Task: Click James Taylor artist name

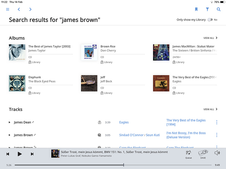Action: (37, 51)
